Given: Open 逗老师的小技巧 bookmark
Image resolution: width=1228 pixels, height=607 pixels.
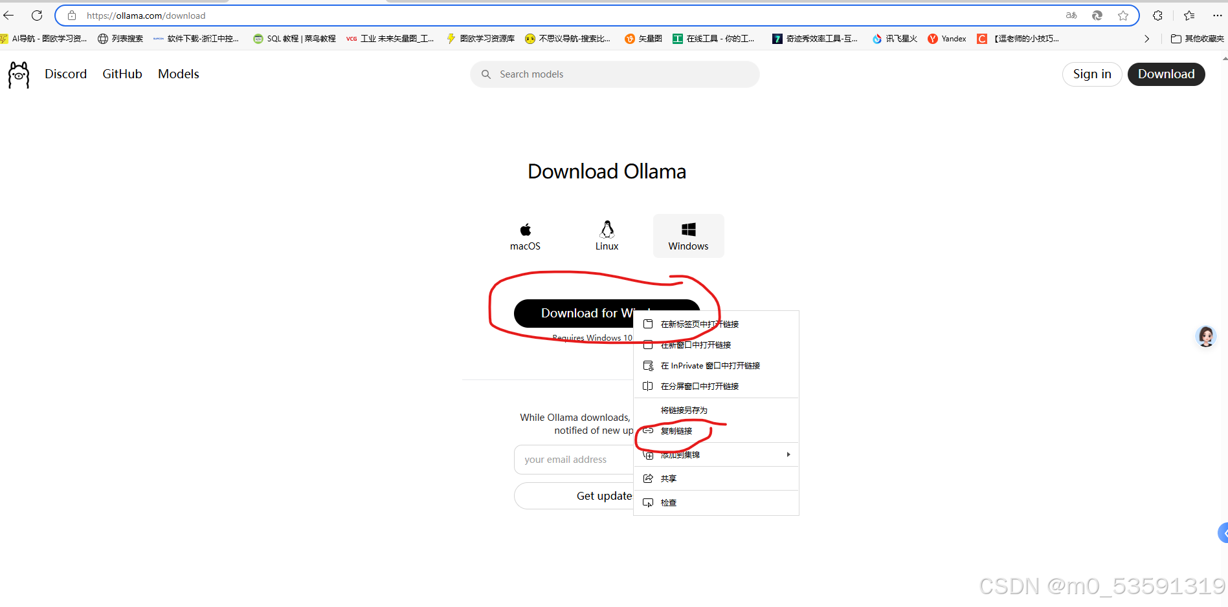Looking at the screenshot, I should pos(1018,39).
